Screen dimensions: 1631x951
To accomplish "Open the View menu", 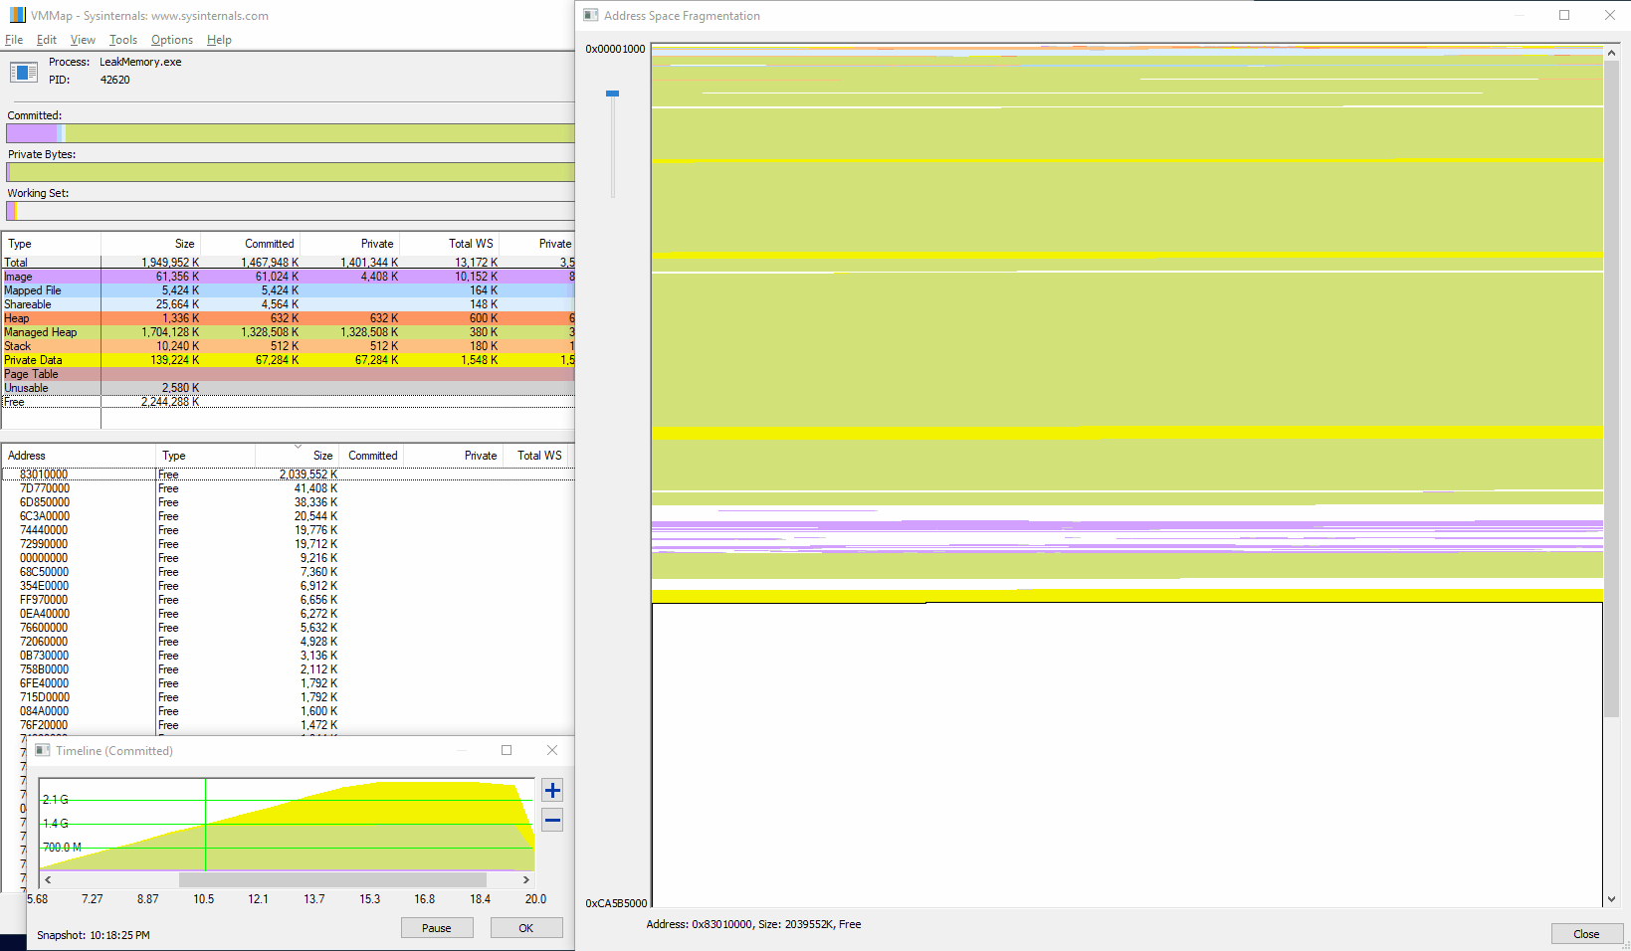I will [x=83, y=40].
